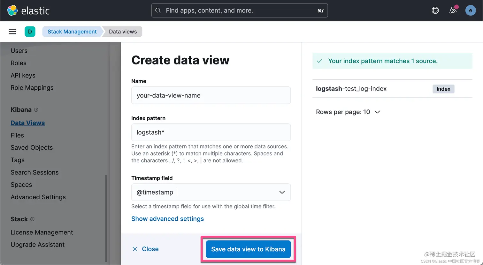Click the Index pattern input field
The image size is (483, 265).
click(211, 132)
